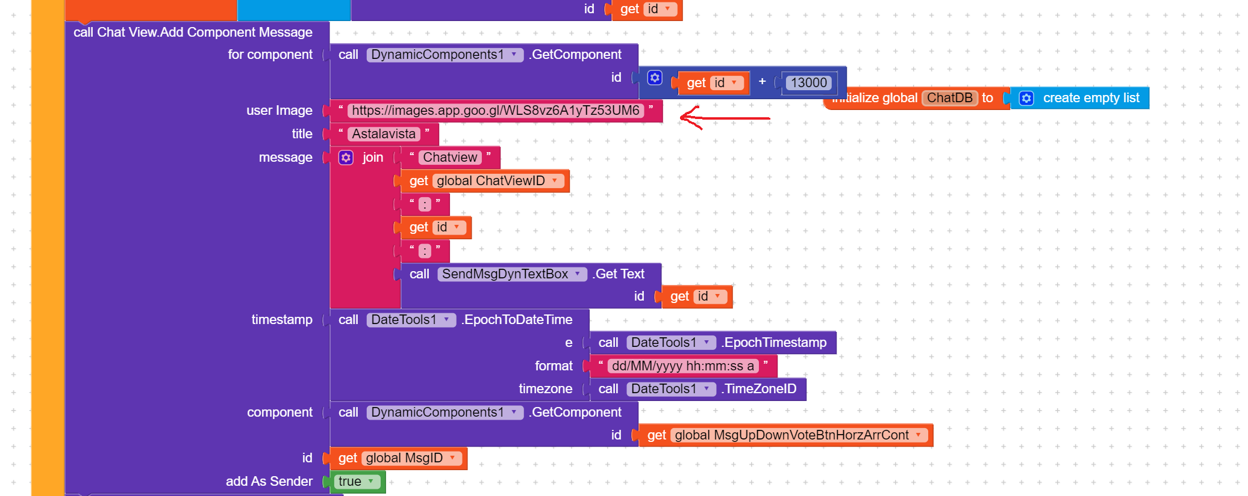Edit the images.app.goo.gl URL text string
This screenshot has width=1248, height=496.
[495, 111]
